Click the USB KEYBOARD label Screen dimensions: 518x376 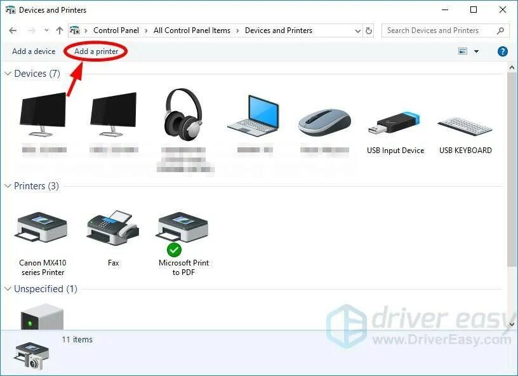tap(465, 151)
